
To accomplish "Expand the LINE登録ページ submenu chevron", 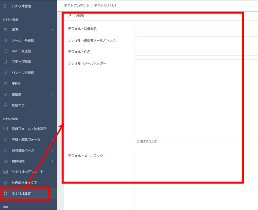I will (x=52, y=150).
